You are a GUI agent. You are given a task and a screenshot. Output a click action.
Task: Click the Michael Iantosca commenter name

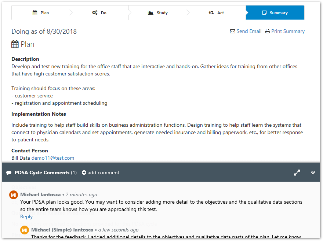[x=40, y=194]
